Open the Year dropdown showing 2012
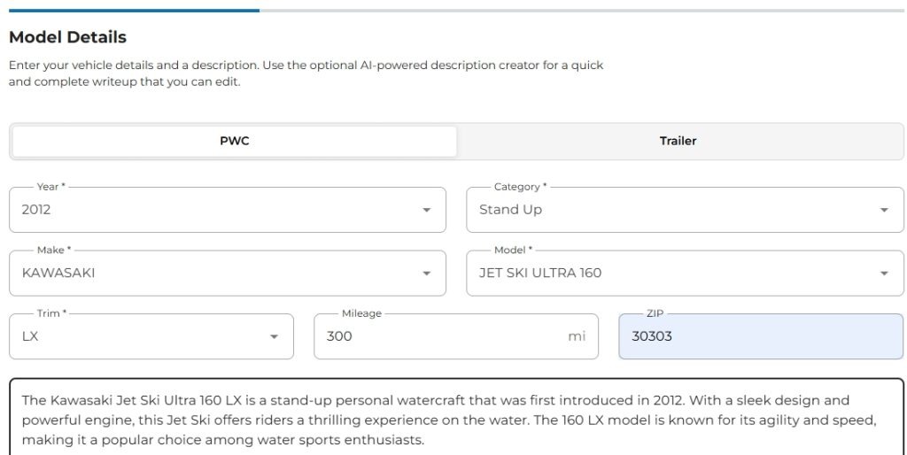 tap(213, 210)
